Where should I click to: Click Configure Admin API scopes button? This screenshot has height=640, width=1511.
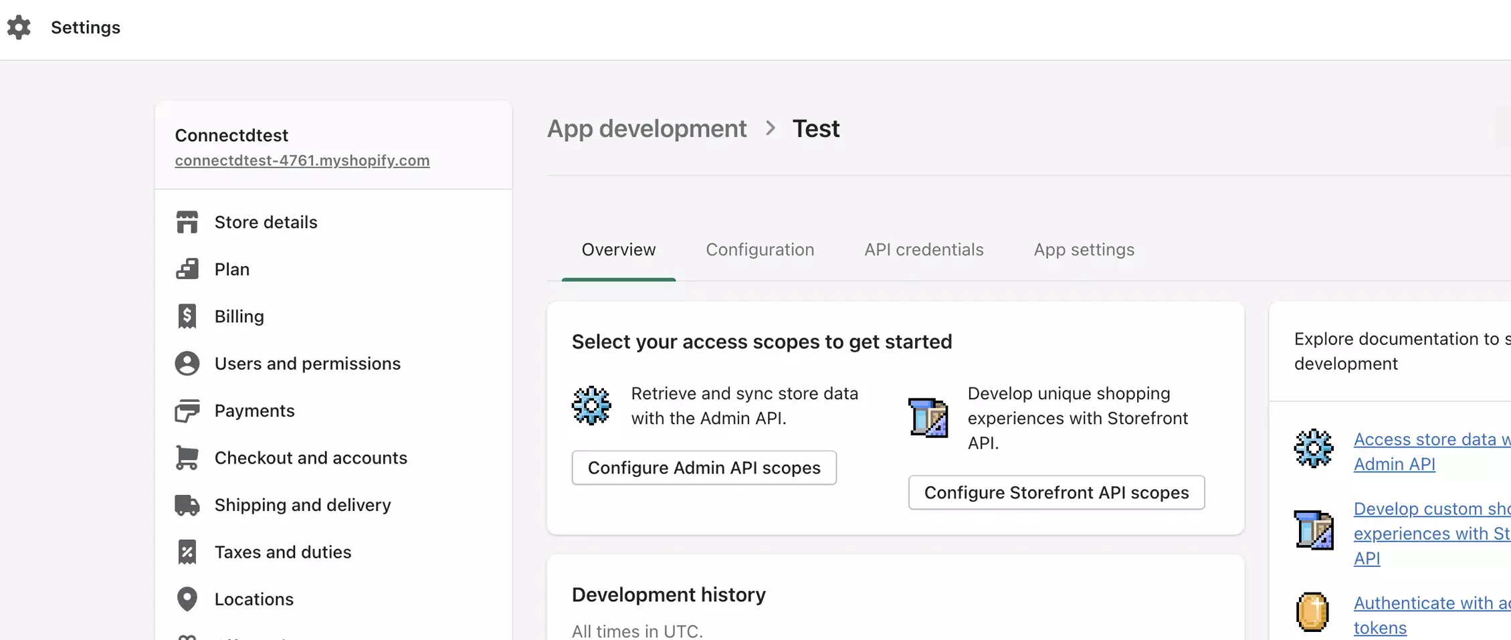point(704,467)
